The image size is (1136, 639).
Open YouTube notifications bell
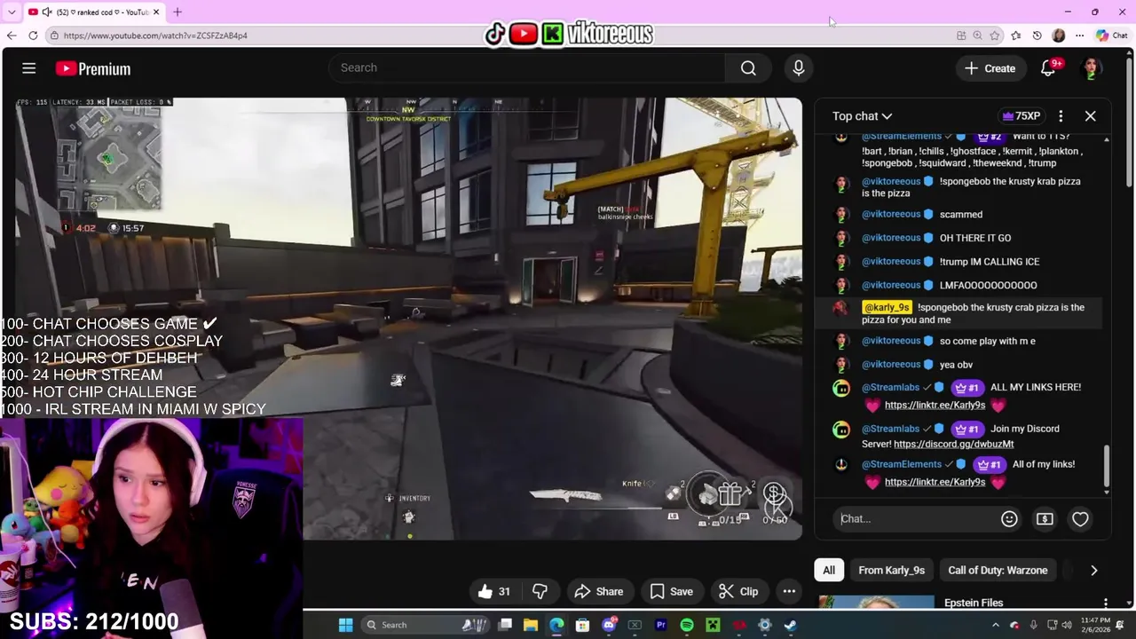1048,68
